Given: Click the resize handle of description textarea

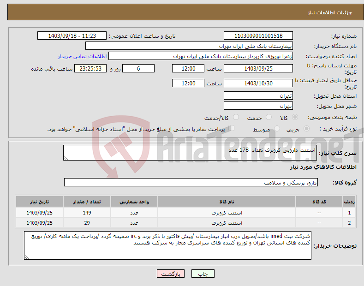Looking at the screenshot, I should tap(66, 158).
